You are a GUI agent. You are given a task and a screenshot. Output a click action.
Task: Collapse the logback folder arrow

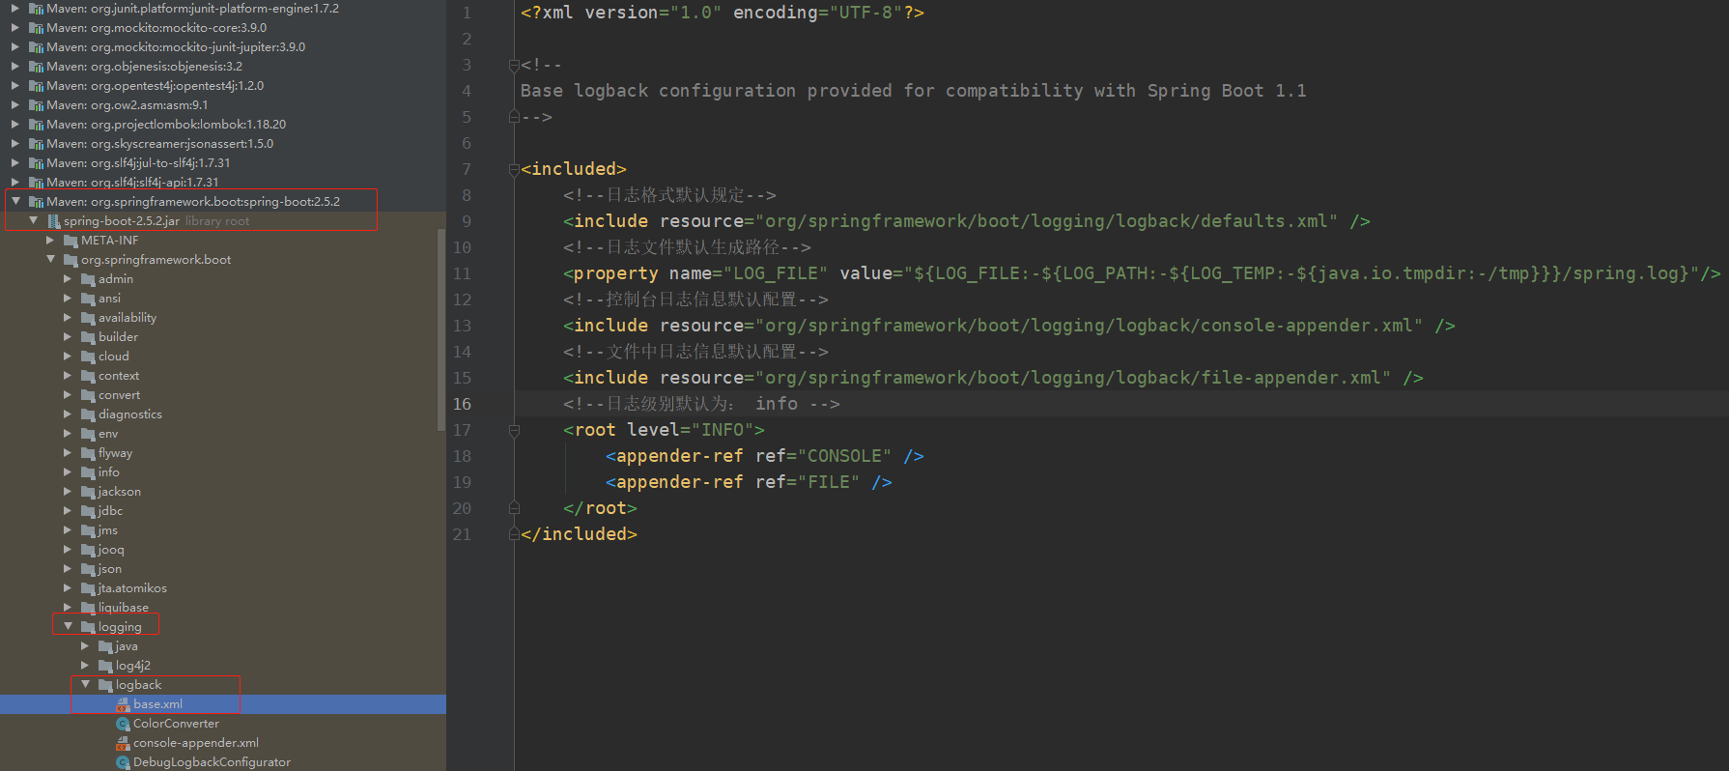pyautogui.click(x=86, y=684)
